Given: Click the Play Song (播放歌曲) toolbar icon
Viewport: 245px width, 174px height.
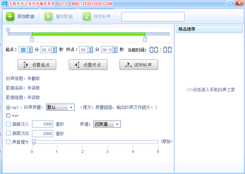Looking at the screenshot, I should pos(49,17).
